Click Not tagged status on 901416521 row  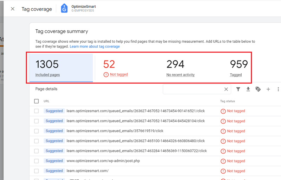(x=233, y=111)
